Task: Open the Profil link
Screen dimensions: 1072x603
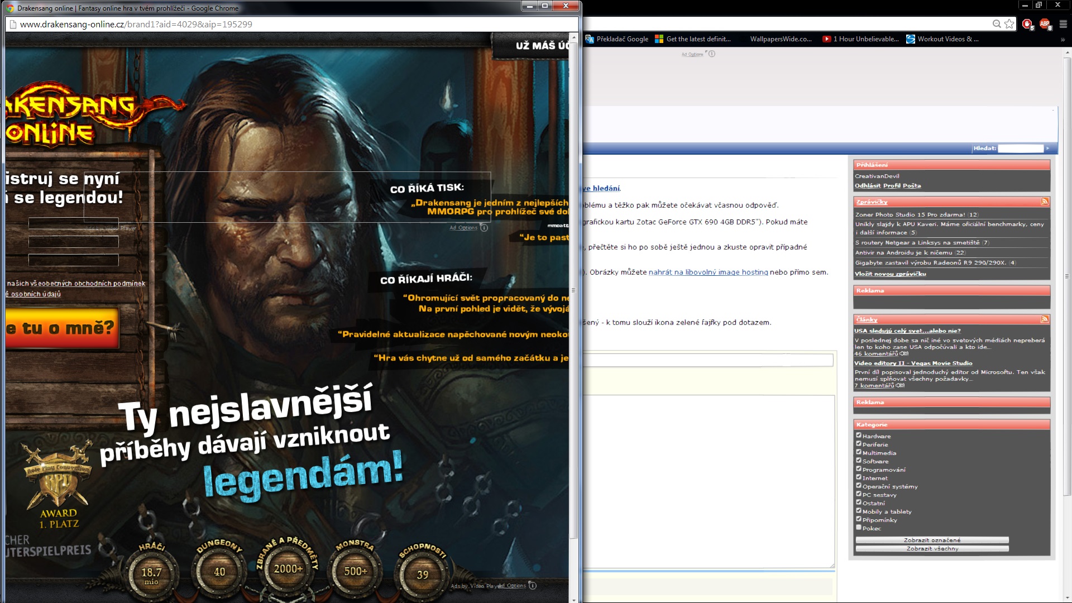Action: pyautogui.click(x=892, y=185)
